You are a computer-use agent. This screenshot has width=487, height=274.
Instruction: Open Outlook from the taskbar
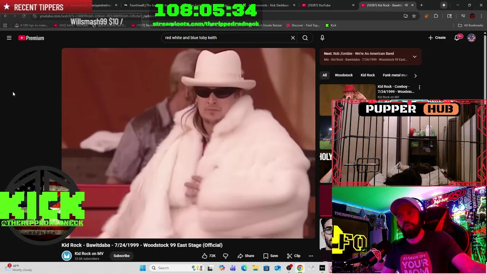coord(278,268)
